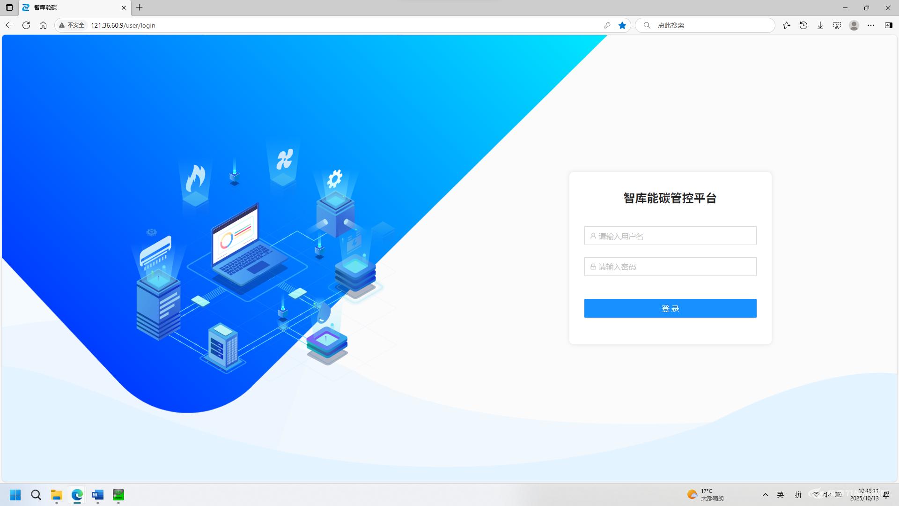Switch the 英 input language indicator

click(x=781, y=495)
